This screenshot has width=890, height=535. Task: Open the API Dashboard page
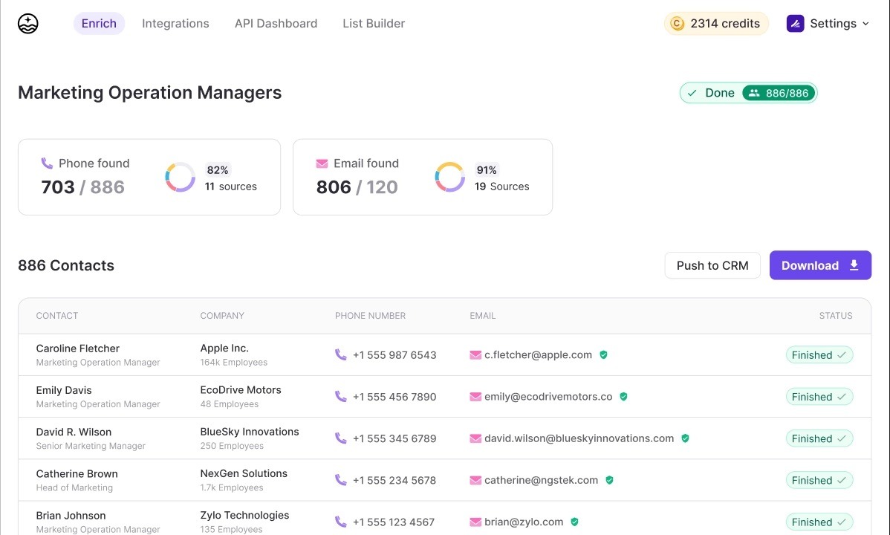click(x=276, y=23)
